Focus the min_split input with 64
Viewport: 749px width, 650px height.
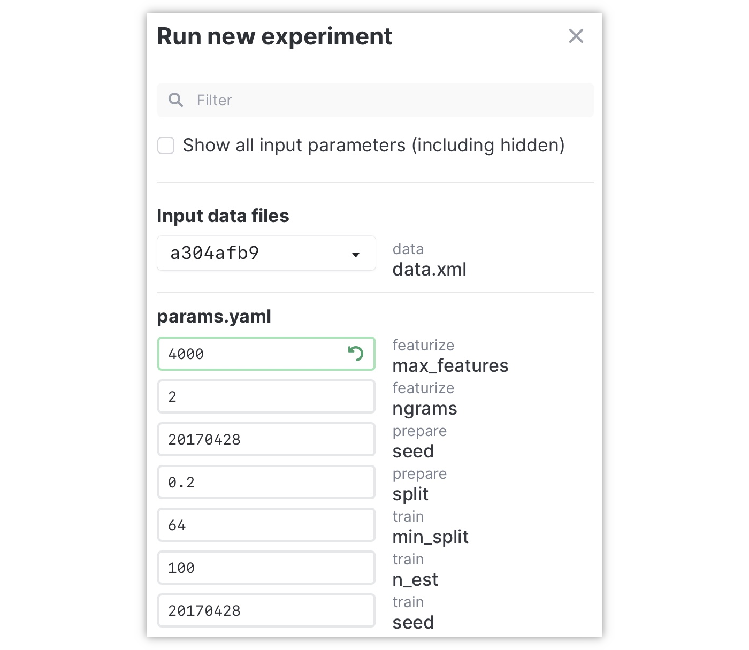pyautogui.click(x=266, y=525)
